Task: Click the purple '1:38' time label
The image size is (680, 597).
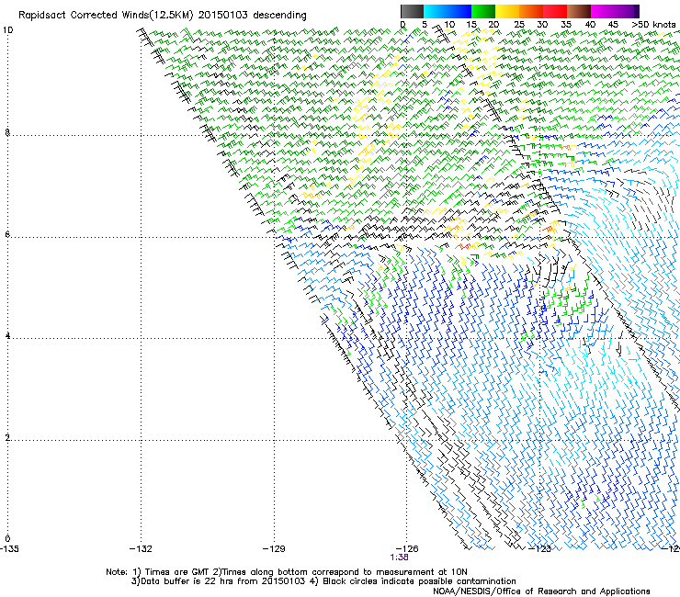Action: (399, 558)
